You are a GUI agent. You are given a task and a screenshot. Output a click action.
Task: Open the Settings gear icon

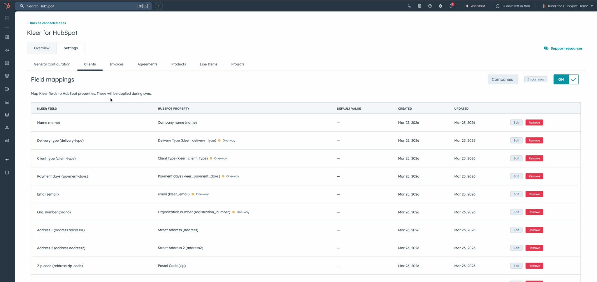(440, 6)
